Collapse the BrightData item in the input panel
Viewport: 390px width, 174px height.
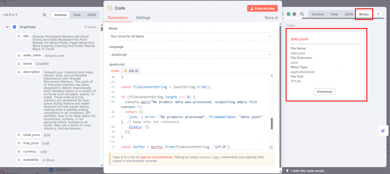[x=7, y=27]
